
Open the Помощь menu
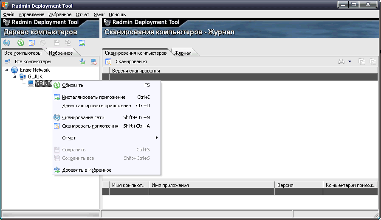tap(117, 14)
